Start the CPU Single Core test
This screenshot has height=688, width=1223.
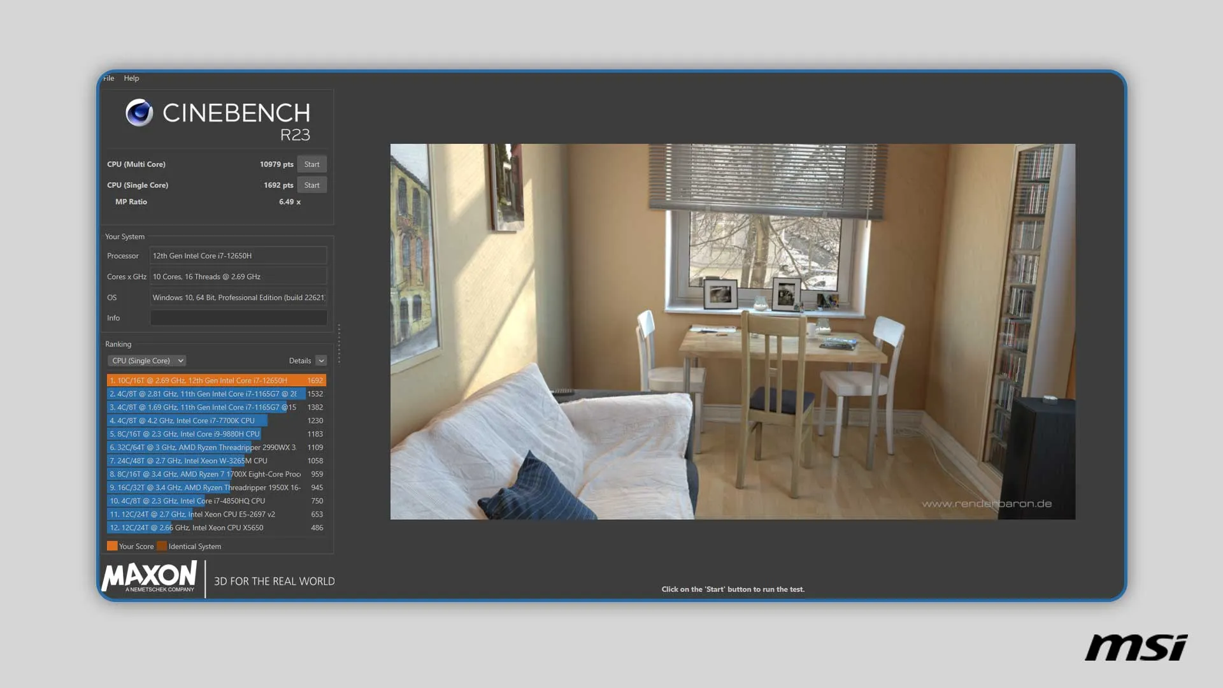tap(311, 185)
